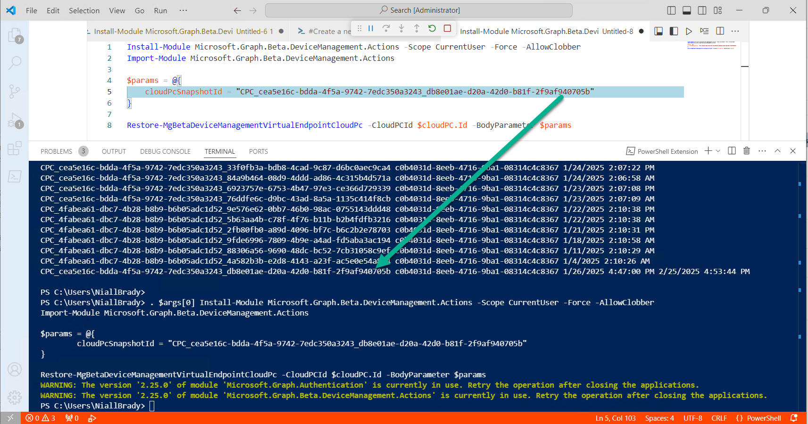Switch to the PORTS tab
Viewport: 808px width, 424px height.
click(x=258, y=151)
